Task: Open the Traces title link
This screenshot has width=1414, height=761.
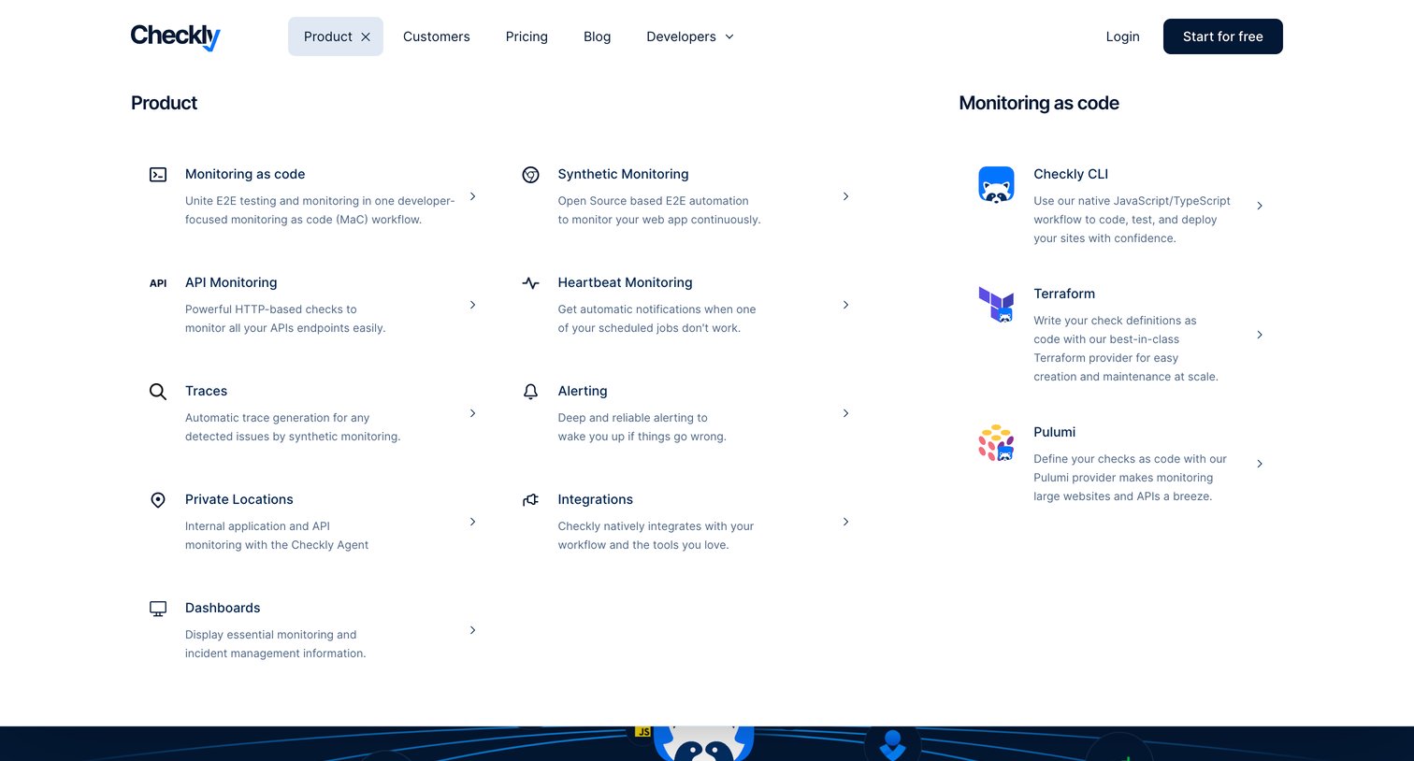Action: [206, 391]
